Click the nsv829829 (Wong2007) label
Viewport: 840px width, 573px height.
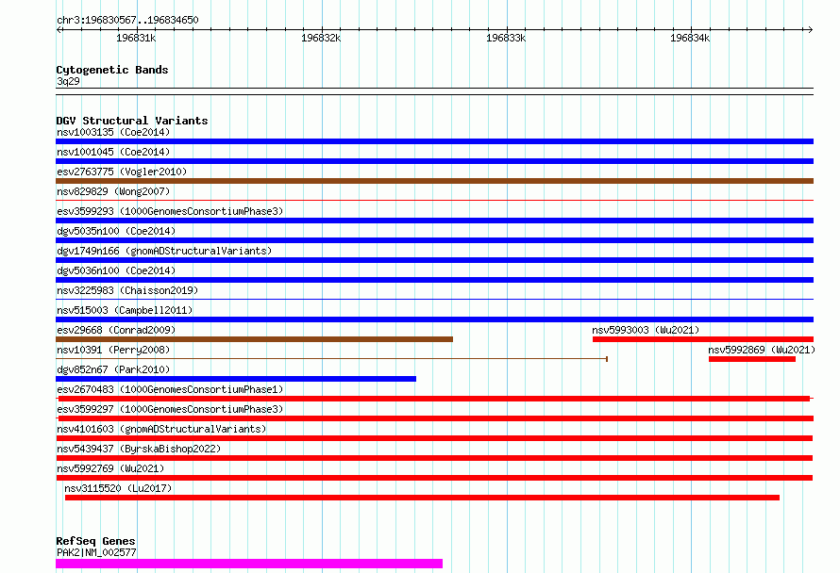click(x=113, y=191)
